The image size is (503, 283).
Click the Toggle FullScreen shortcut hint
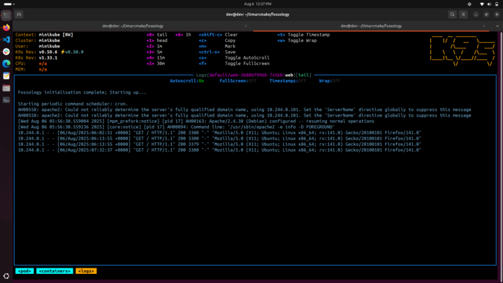[234, 64]
